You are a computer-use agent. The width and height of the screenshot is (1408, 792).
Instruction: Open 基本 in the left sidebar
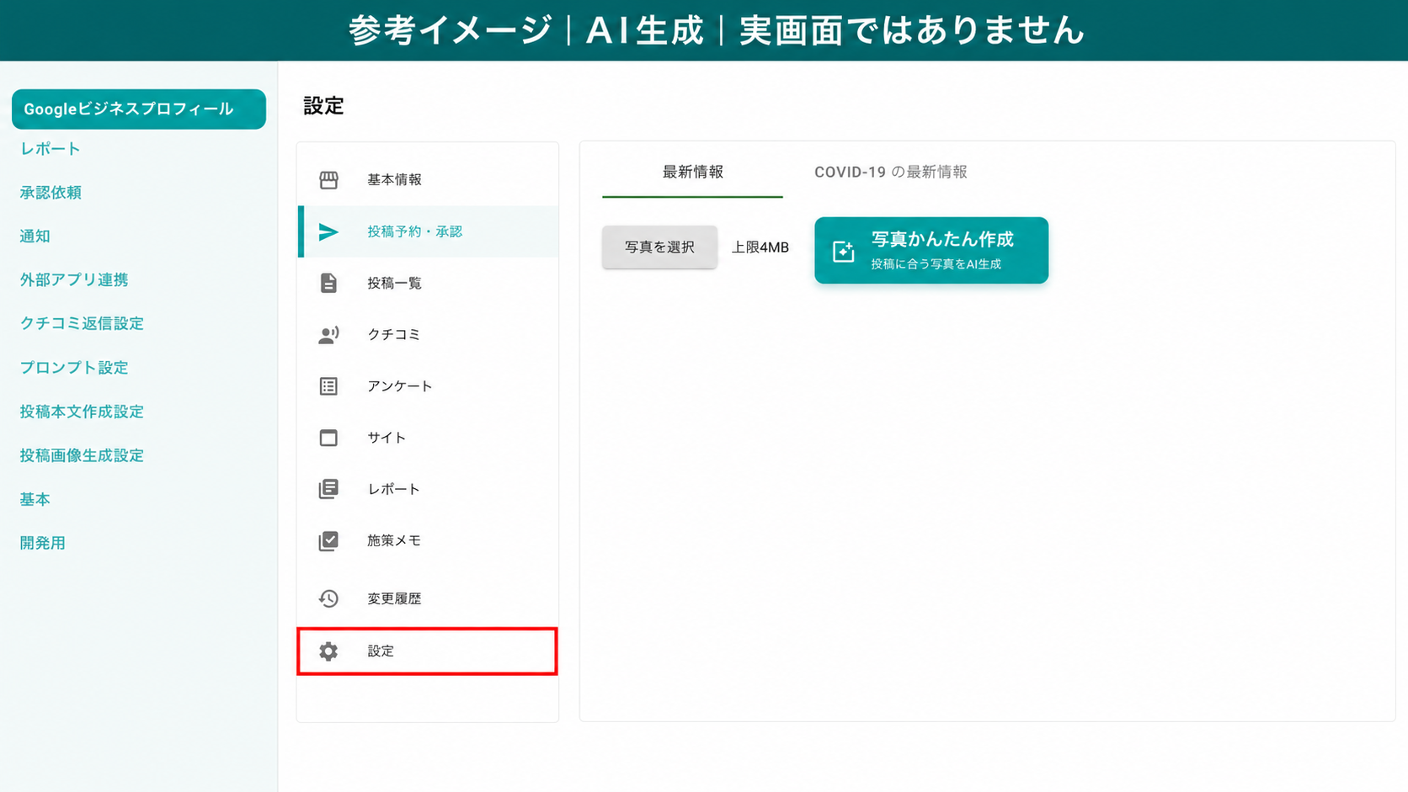(35, 499)
